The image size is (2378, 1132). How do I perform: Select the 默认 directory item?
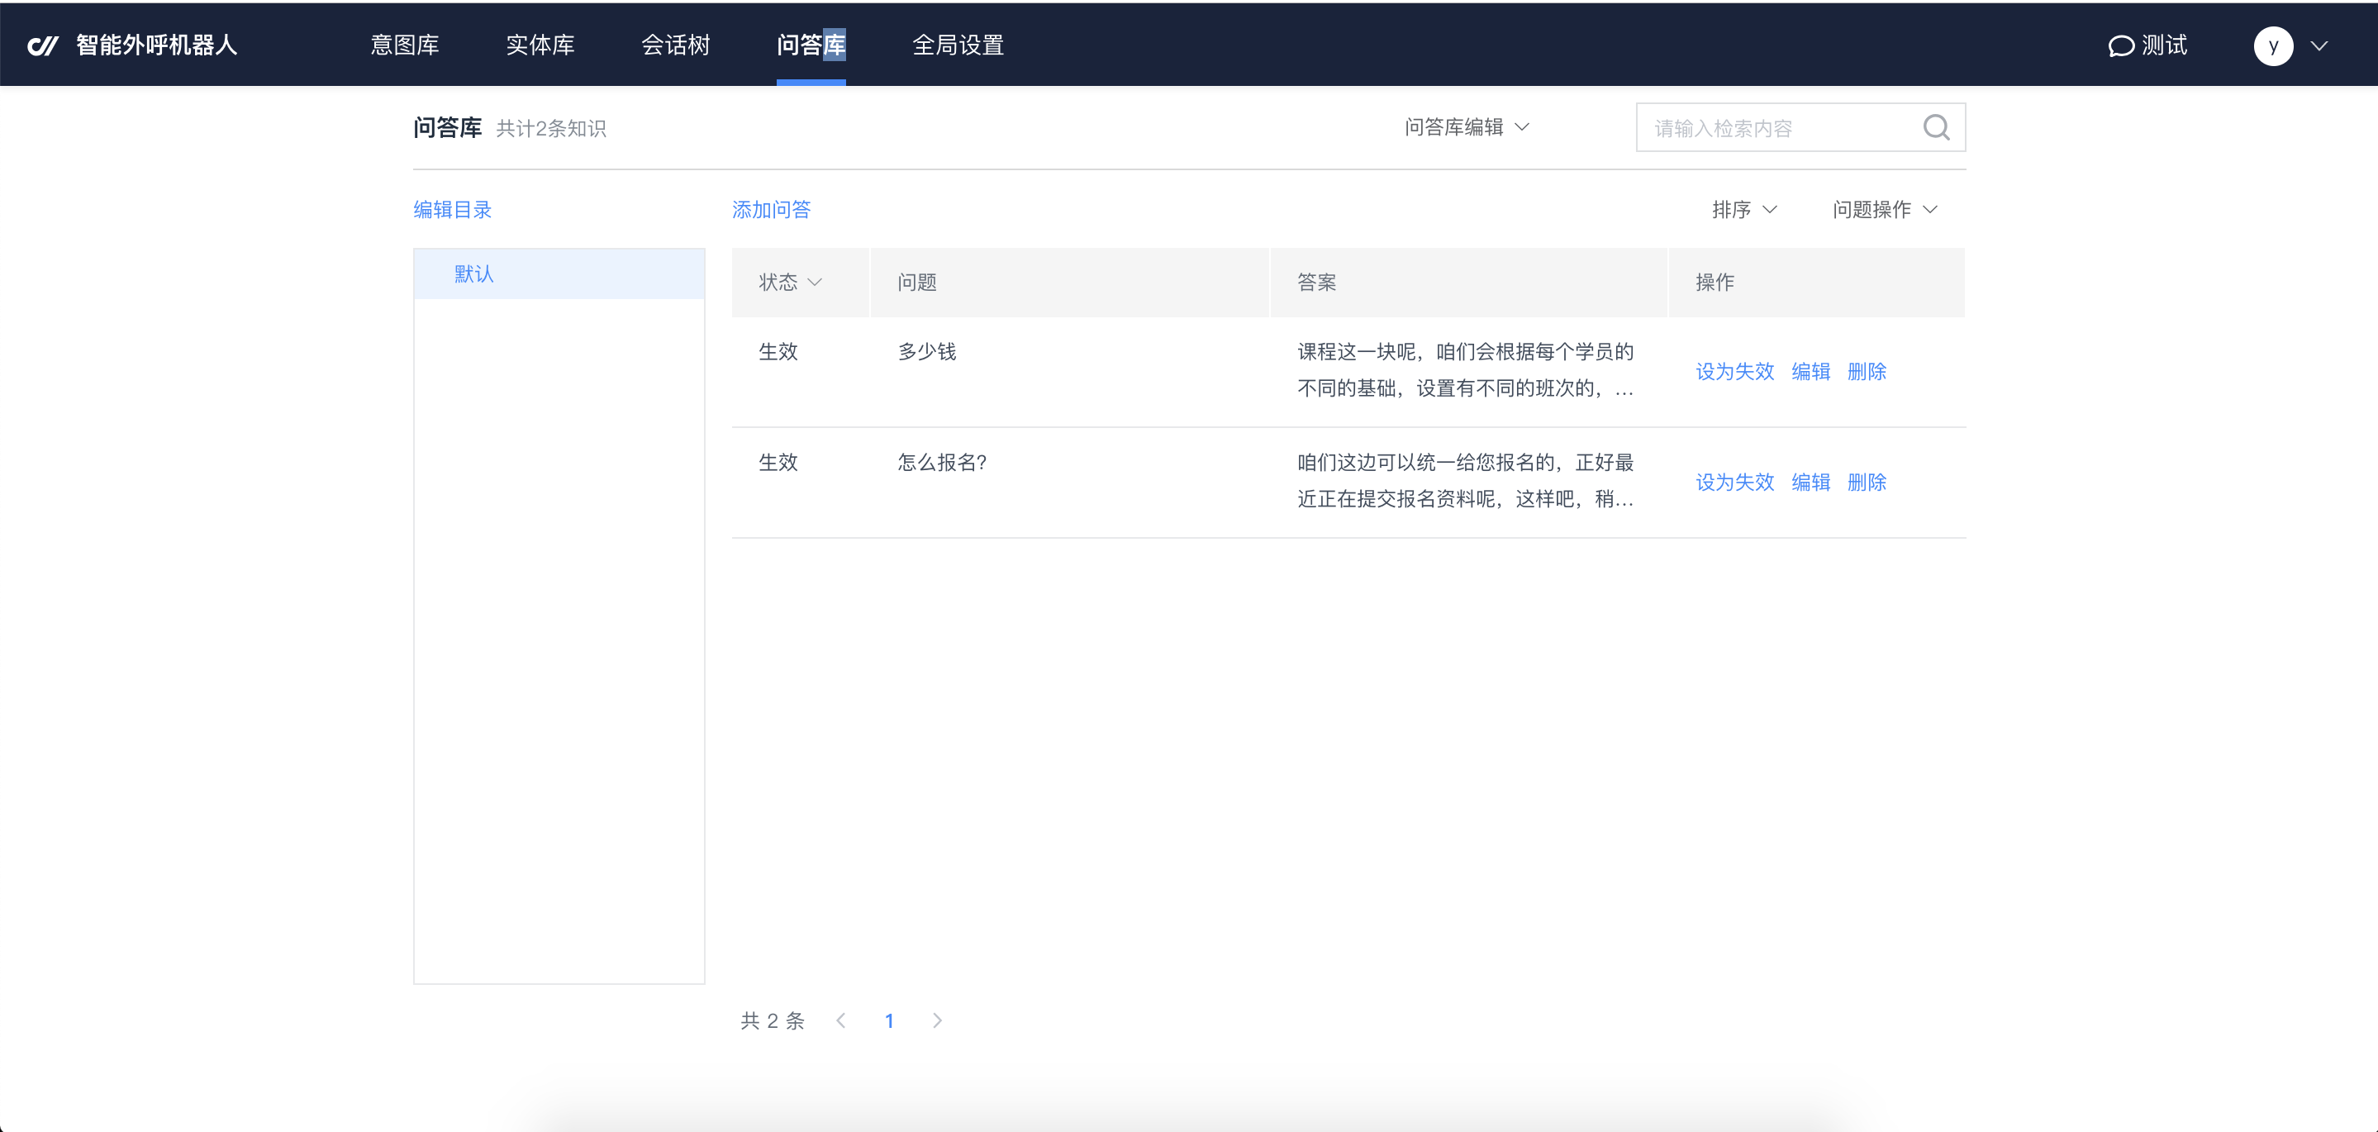coord(559,274)
